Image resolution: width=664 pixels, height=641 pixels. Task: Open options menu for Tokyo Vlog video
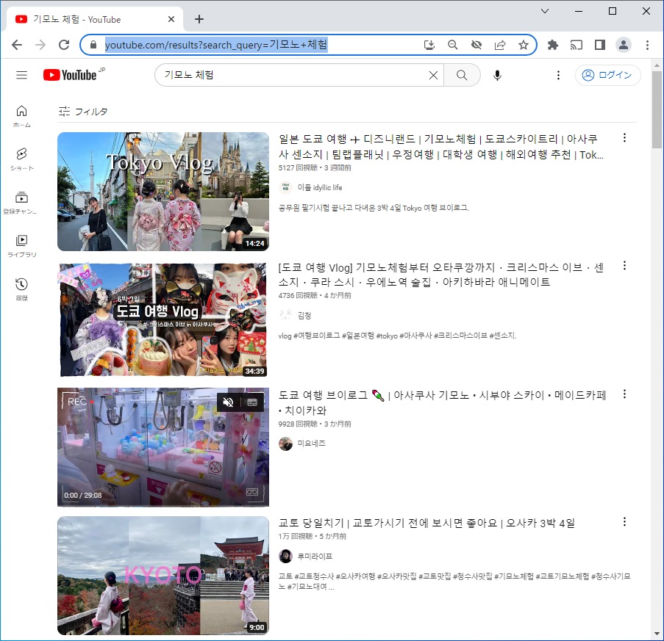coord(624,138)
